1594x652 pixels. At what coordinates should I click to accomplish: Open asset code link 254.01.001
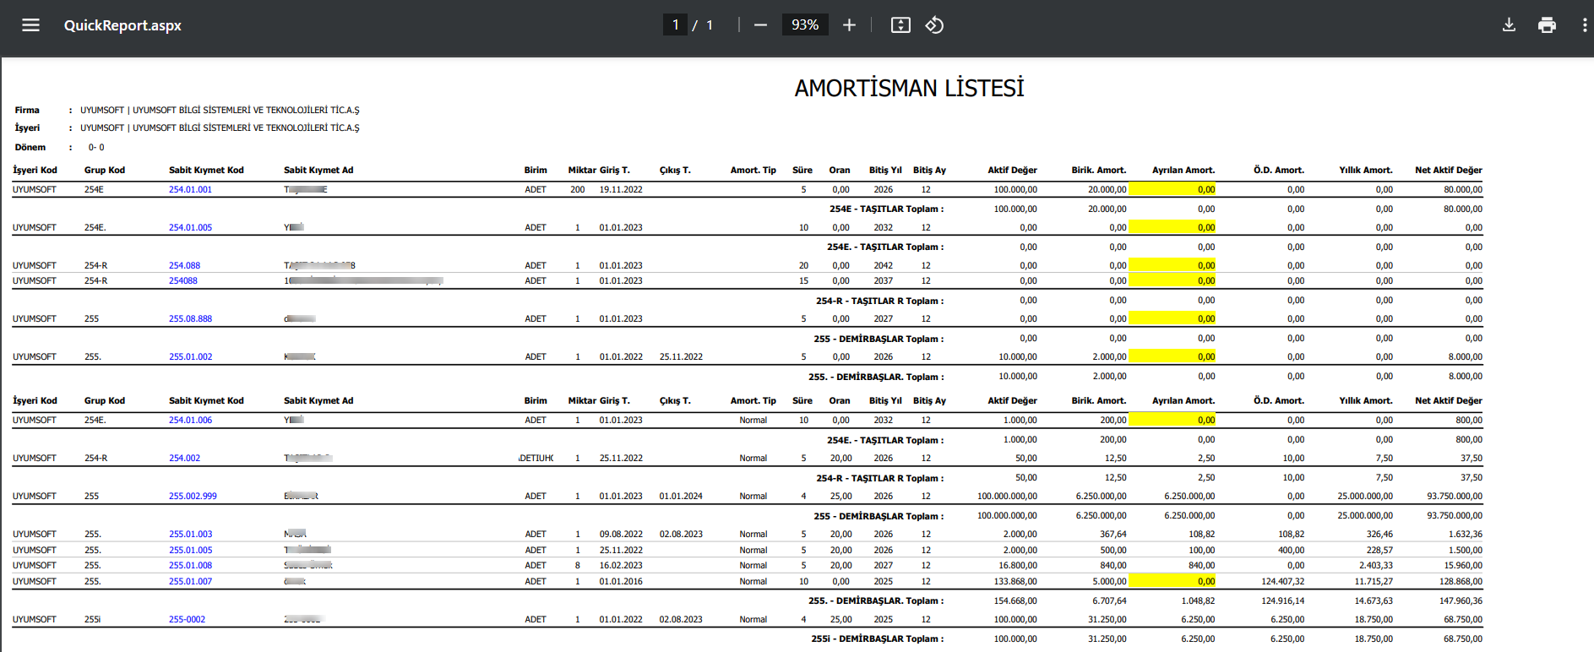pyautogui.click(x=190, y=190)
